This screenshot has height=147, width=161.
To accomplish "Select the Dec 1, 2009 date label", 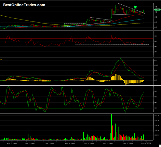I will coord(146,143).
